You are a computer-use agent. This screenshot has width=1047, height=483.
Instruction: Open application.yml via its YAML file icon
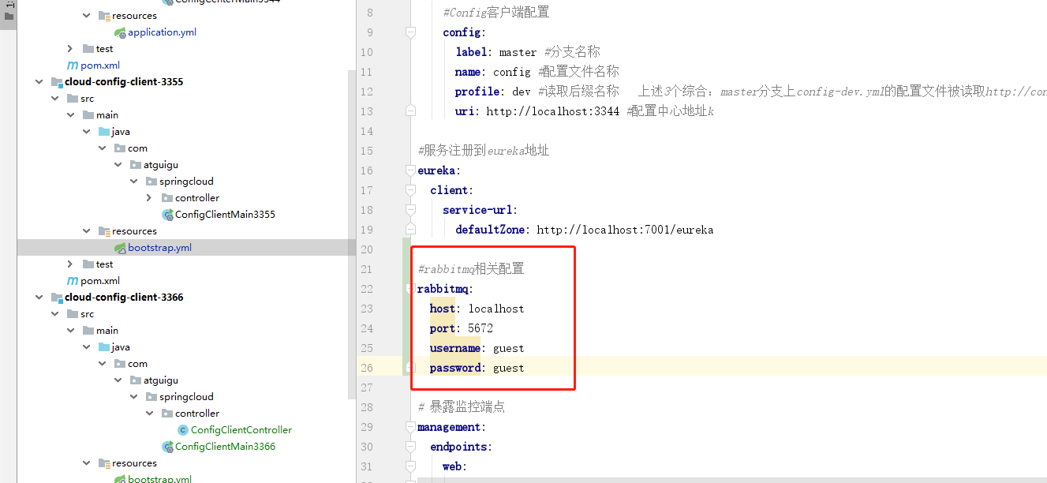120,32
